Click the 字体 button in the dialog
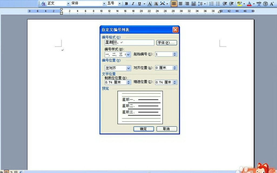The width and height of the screenshot is (277, 173). [166, 43]
